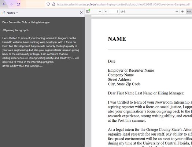Image resolution: width=192 pixels, height=147 pixels.
Task: Reload the current page
Action: coord(18,4)
